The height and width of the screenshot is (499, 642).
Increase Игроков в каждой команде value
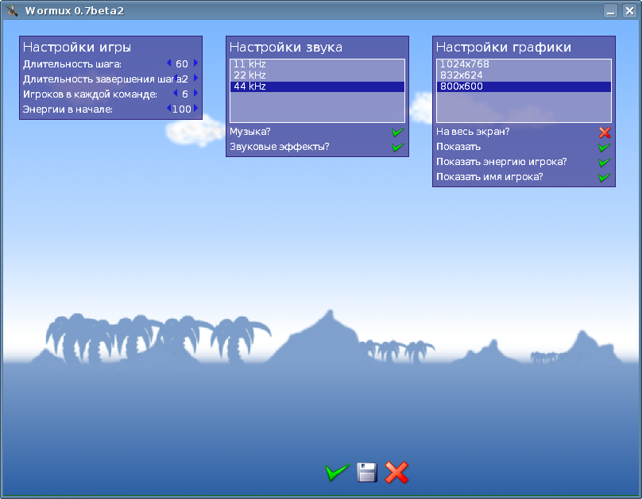pyautogui.click(x=195, y=94)
